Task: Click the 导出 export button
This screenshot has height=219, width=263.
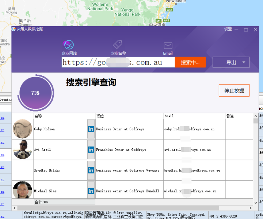Action: (231, 62)
